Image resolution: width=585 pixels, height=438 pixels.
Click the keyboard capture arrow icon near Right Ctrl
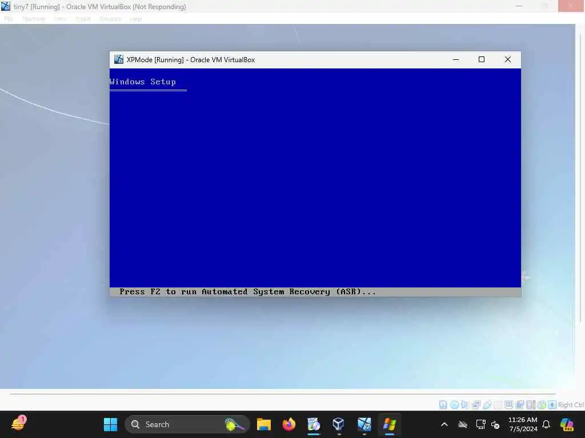click(x=552, y=404)
